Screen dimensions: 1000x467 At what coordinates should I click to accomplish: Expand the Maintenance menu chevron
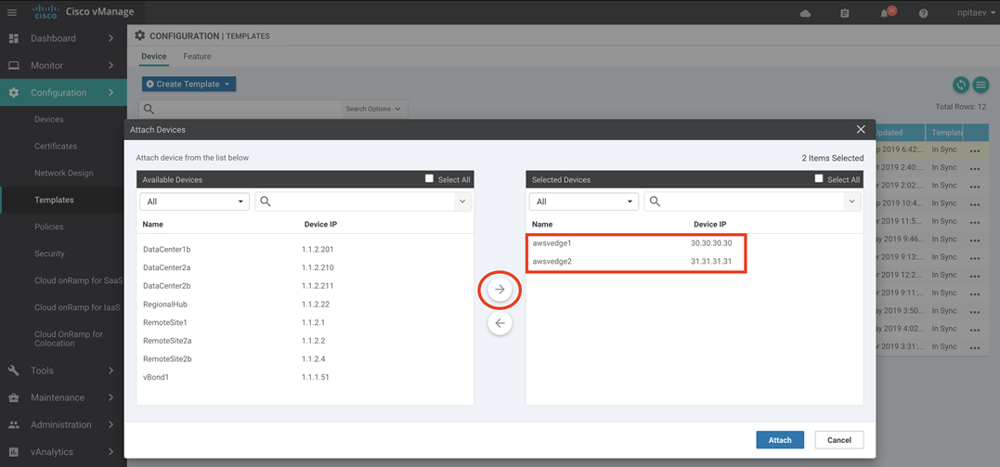[x=111, y=397]
